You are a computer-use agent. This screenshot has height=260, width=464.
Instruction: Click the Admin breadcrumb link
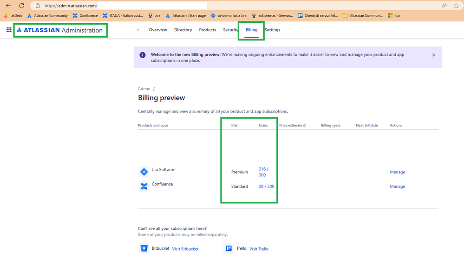(144, 89)
